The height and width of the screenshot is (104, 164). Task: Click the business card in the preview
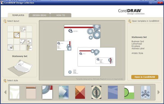[64, 46]
